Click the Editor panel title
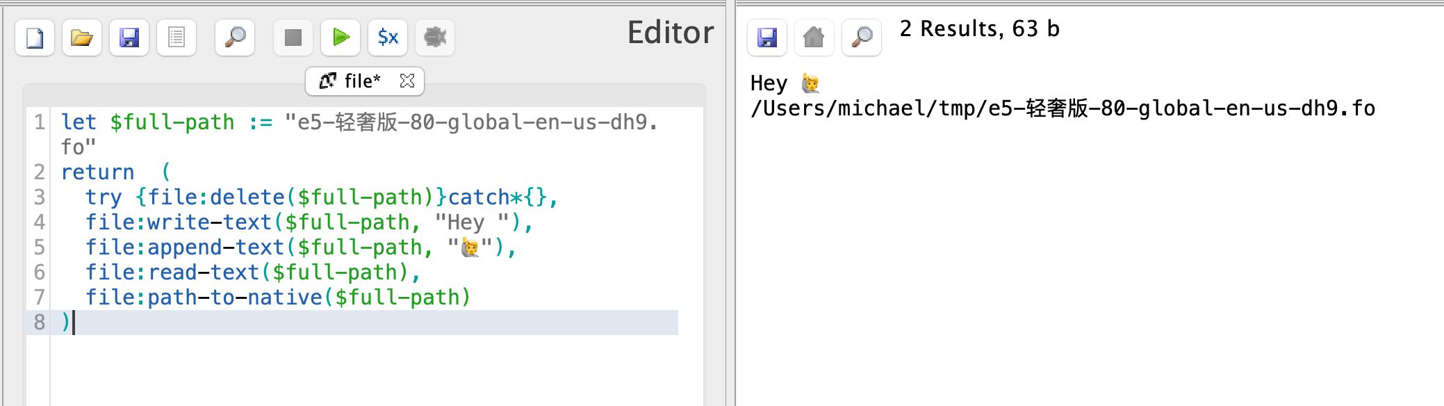 coord(671,33)
